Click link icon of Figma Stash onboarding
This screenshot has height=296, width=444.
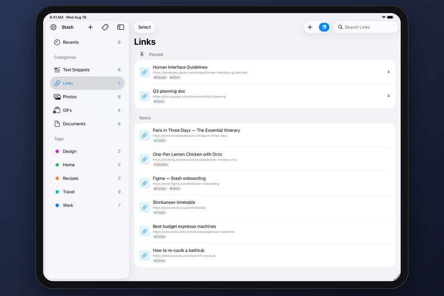click(x=144, y=184)
